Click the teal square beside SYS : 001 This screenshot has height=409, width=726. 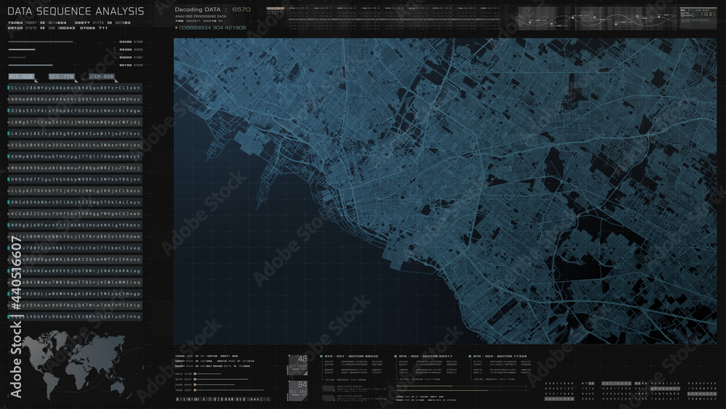coord(321,356)
